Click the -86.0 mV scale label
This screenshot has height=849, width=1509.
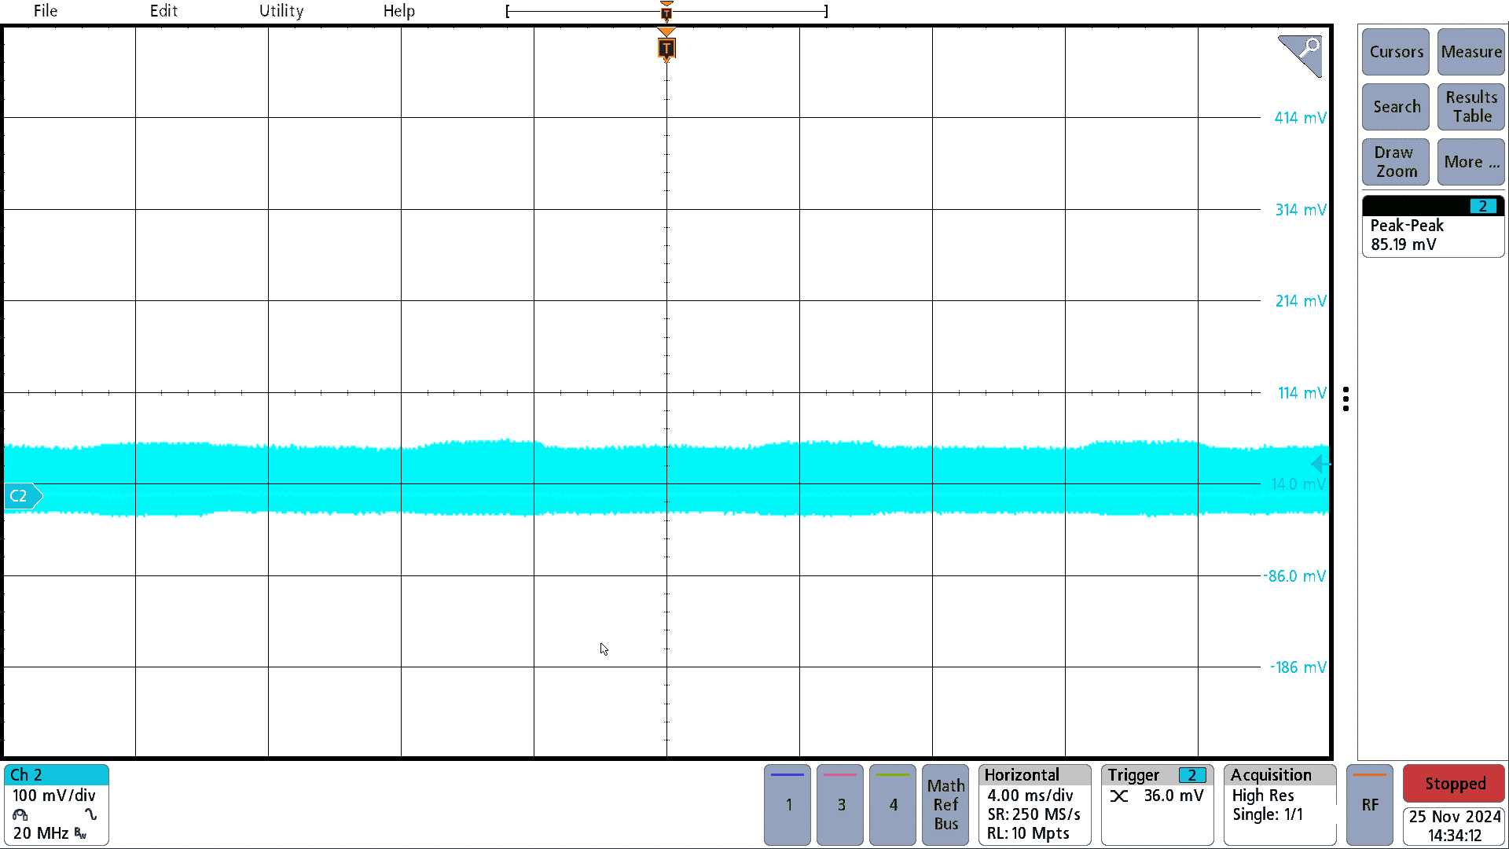(1294, 576)
